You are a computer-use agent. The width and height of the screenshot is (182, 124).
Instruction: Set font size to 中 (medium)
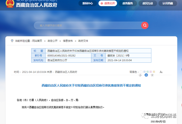click(146, 75)
